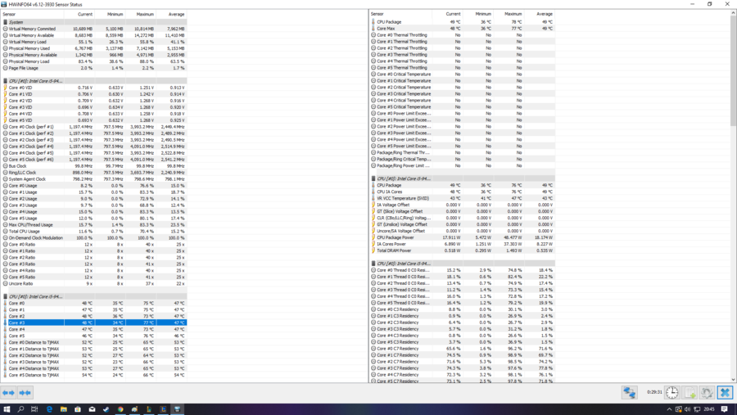Show hidden system tray icons

click(669, 409)
